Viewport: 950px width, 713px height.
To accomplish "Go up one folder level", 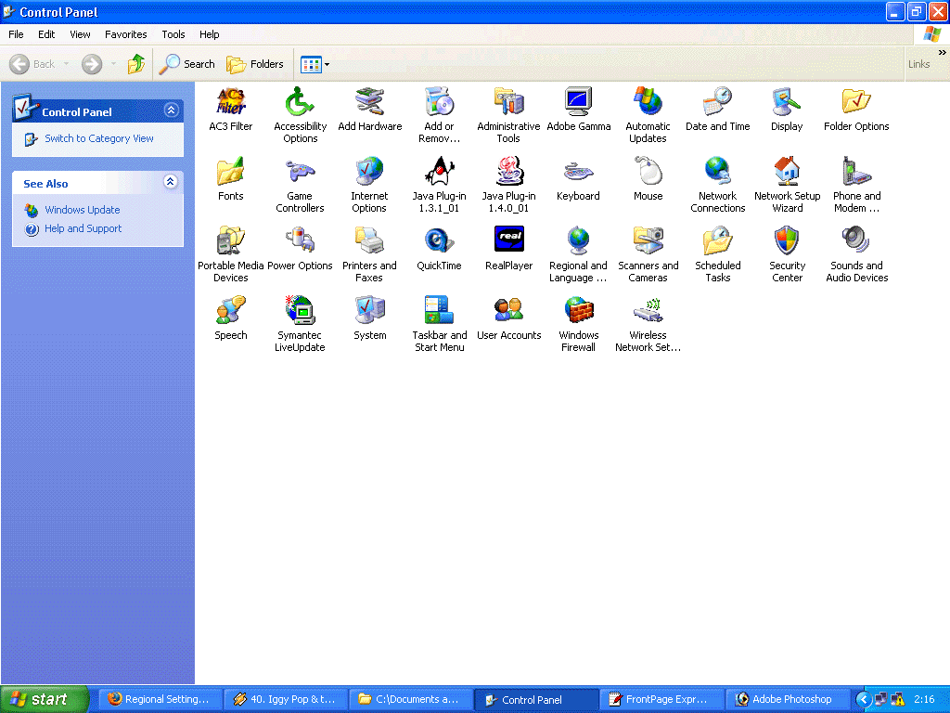I will click(135, 64).
